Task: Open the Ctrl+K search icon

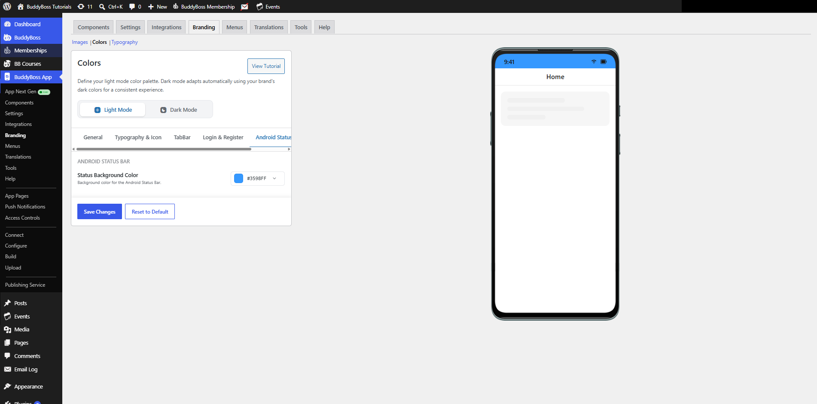Action: [102, 6]
